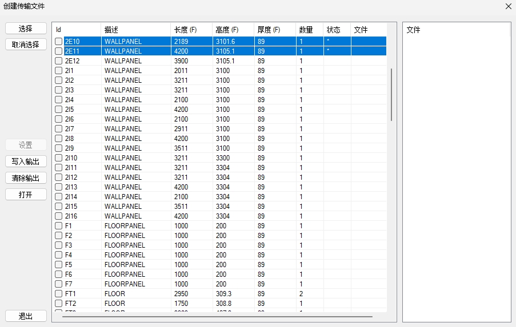516x327 pixels.
Task: Click the 状态 column header
Action: pyautogui.click(x=337, y=30)
